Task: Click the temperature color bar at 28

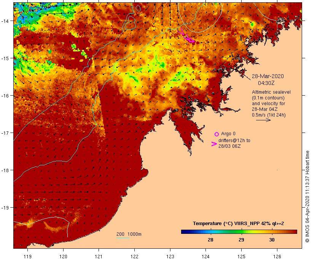Action: point(210,232)
